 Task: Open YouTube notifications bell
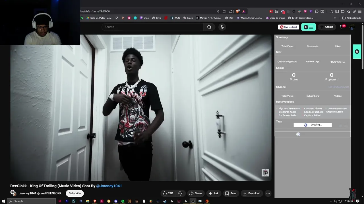point(342,27)
